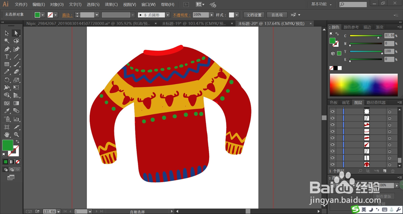Open Adobe Bridge with the Br icon
403x214 pixels.
[x=186, y=4]
